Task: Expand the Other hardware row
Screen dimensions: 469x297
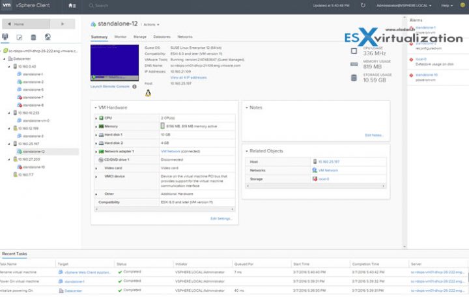Action: point(96,194)
